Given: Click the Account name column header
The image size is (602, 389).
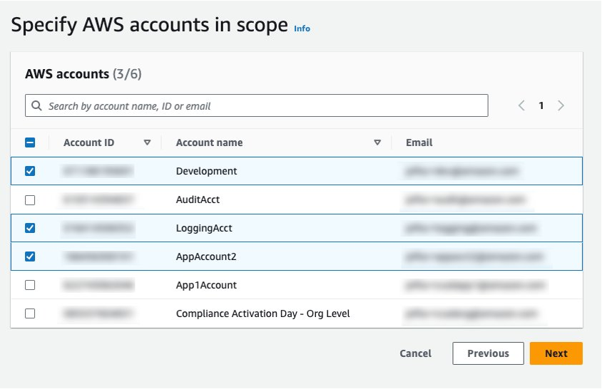Looking at the screenshot, I should click(x=209, y=142).
